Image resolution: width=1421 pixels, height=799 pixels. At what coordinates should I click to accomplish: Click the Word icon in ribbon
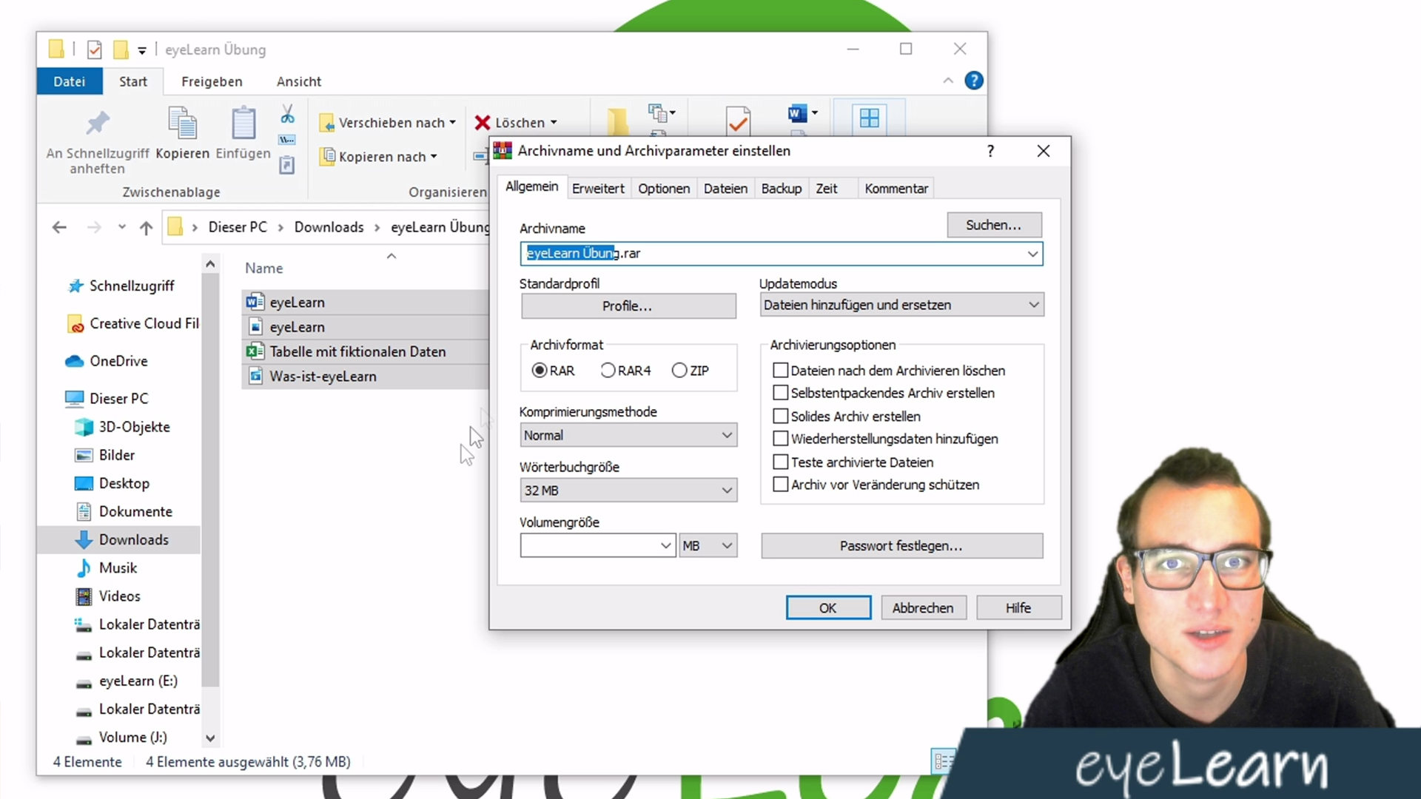pos(797,114)
